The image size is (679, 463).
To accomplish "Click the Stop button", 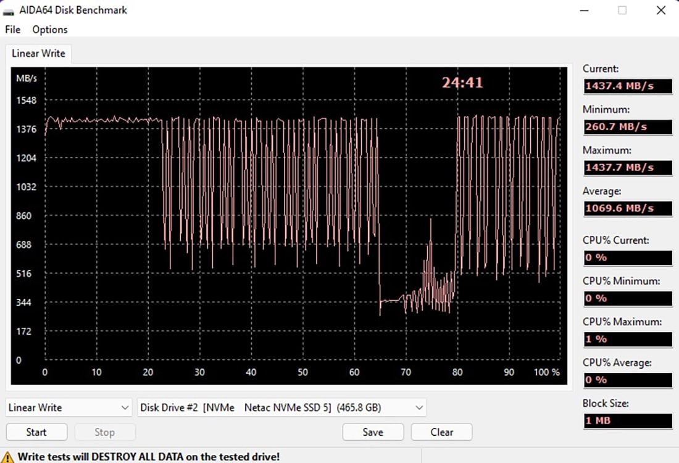I will (x=104, y=432).
